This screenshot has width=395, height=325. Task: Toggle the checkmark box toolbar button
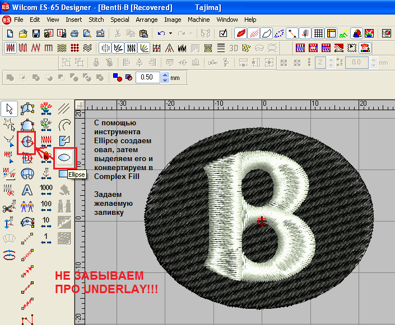point(223,34)
